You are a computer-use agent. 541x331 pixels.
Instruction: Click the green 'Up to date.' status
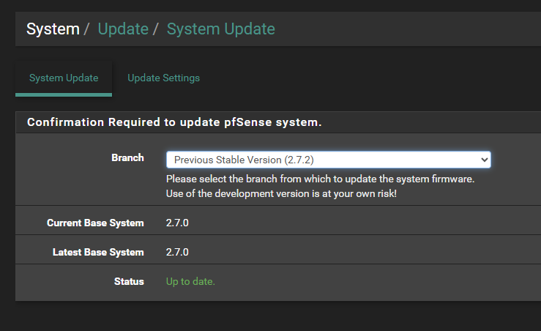190,282
